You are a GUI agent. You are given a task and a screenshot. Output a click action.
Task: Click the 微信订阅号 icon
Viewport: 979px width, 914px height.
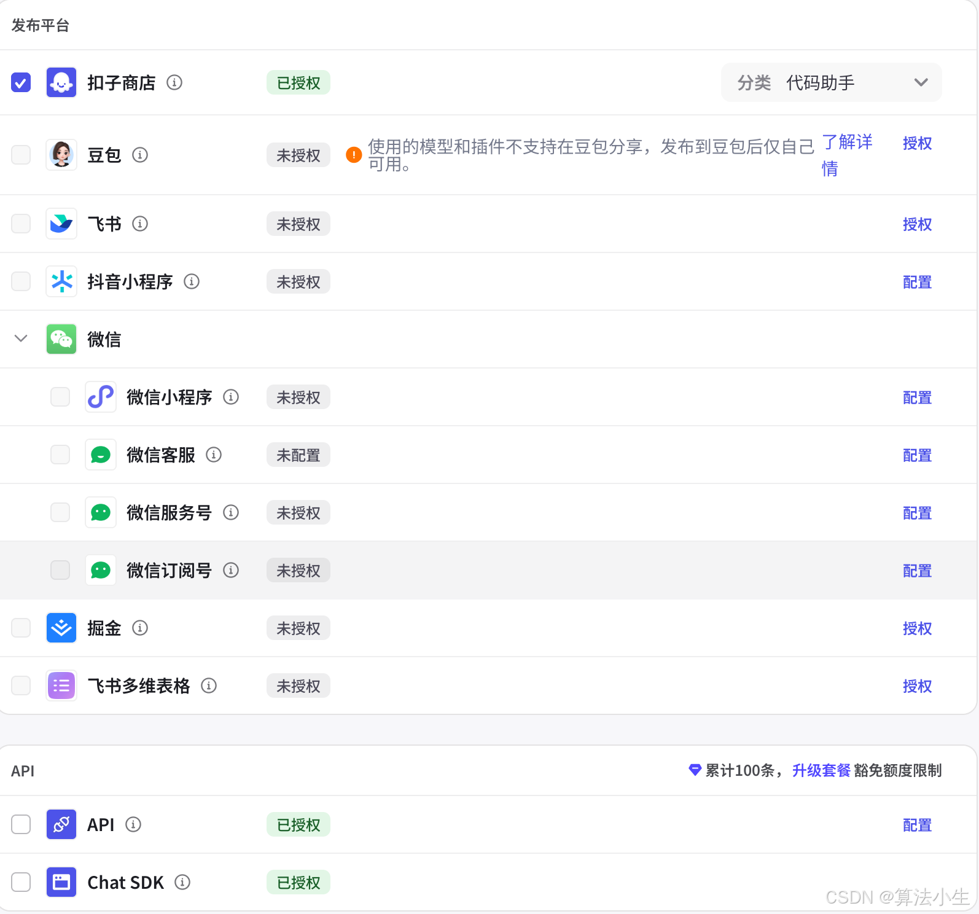101,570
